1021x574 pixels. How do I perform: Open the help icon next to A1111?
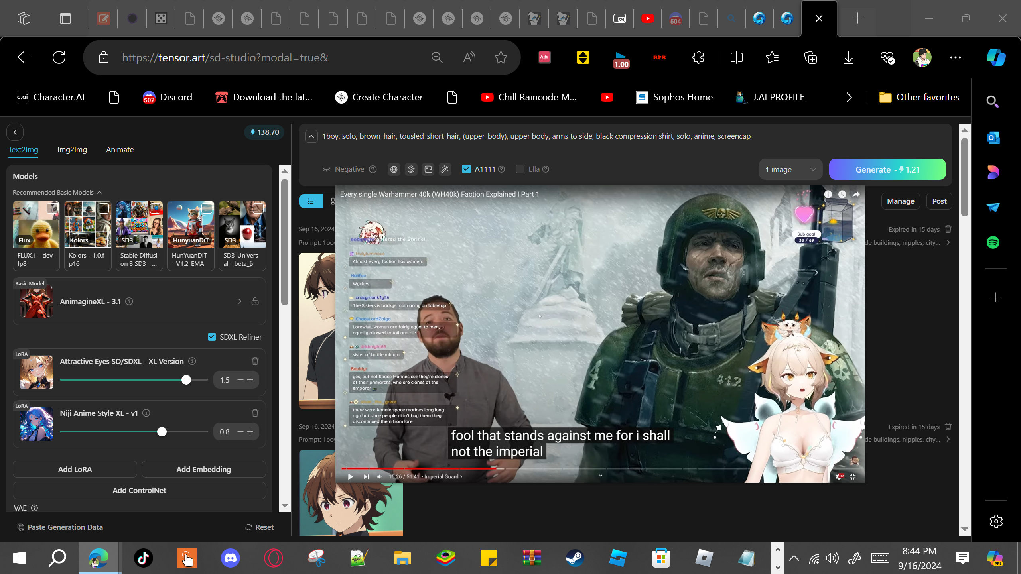pyautogui.click(x=502, y=169)
